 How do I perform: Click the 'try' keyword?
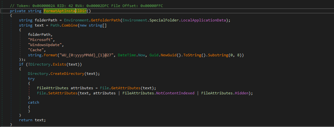tap(31, 79)
